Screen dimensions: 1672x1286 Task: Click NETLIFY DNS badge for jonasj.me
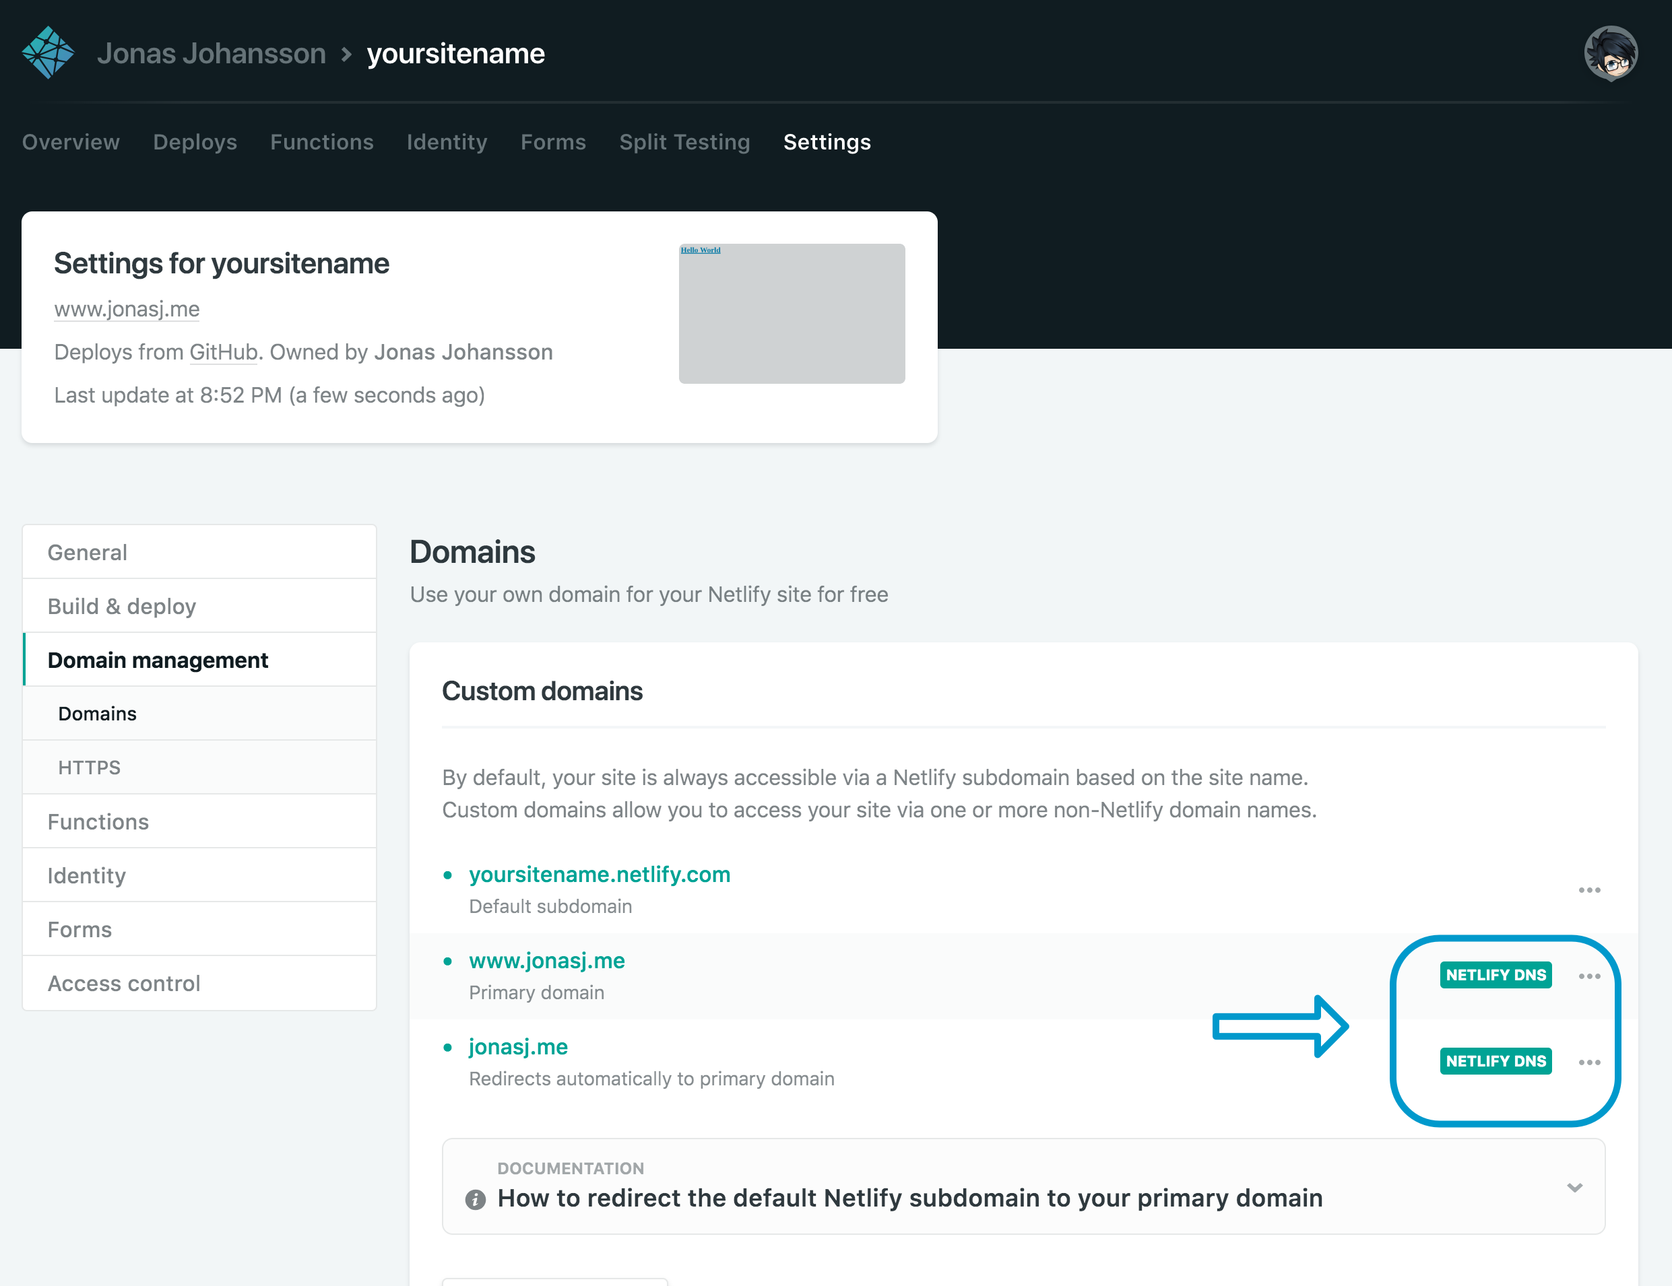tap(1495, 1062)
